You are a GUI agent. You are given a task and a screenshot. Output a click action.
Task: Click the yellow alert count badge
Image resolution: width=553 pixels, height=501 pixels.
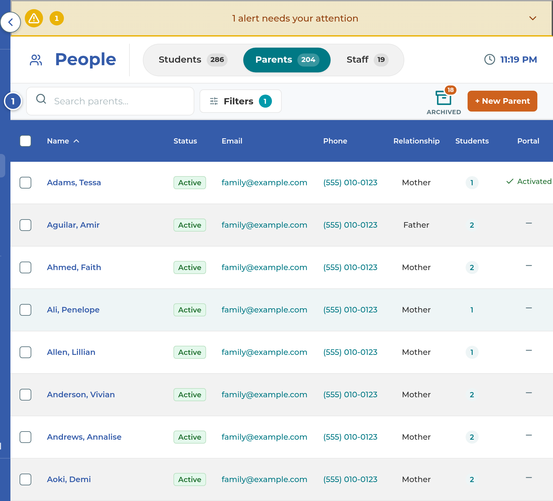coord(57,18)
